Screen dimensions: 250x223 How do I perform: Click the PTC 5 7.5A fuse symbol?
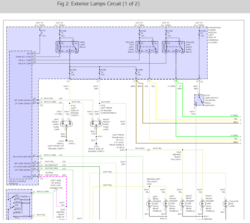tap(40, 33)
